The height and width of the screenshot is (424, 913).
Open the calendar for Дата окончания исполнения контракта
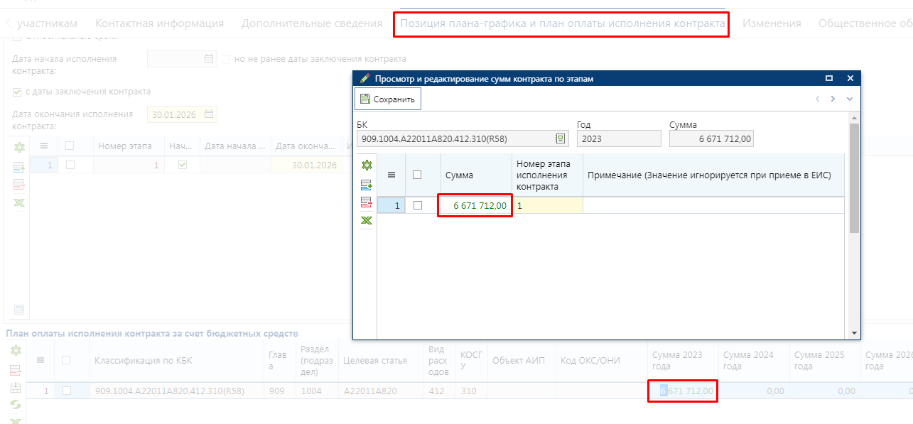point(209,114)
